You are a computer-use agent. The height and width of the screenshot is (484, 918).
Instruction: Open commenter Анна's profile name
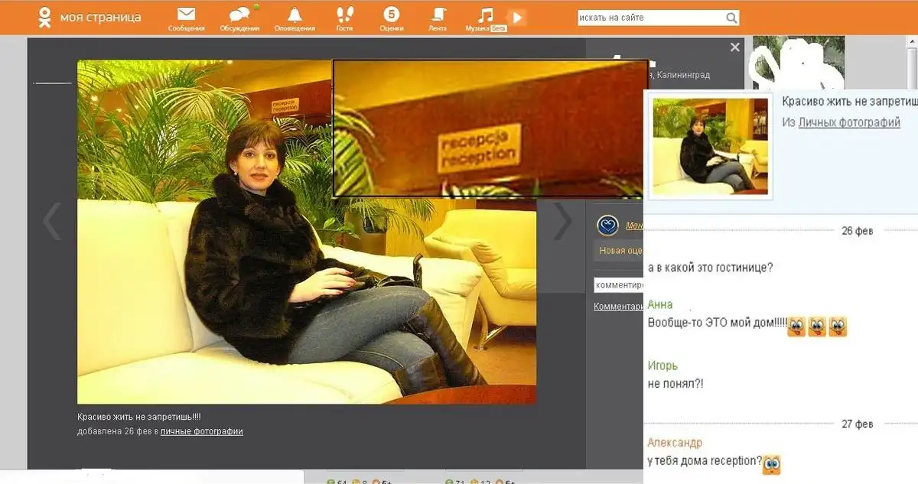(x=660, y=304)
